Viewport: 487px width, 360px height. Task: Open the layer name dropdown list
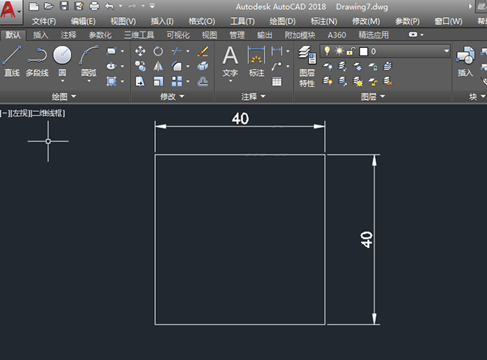point(447,51)
